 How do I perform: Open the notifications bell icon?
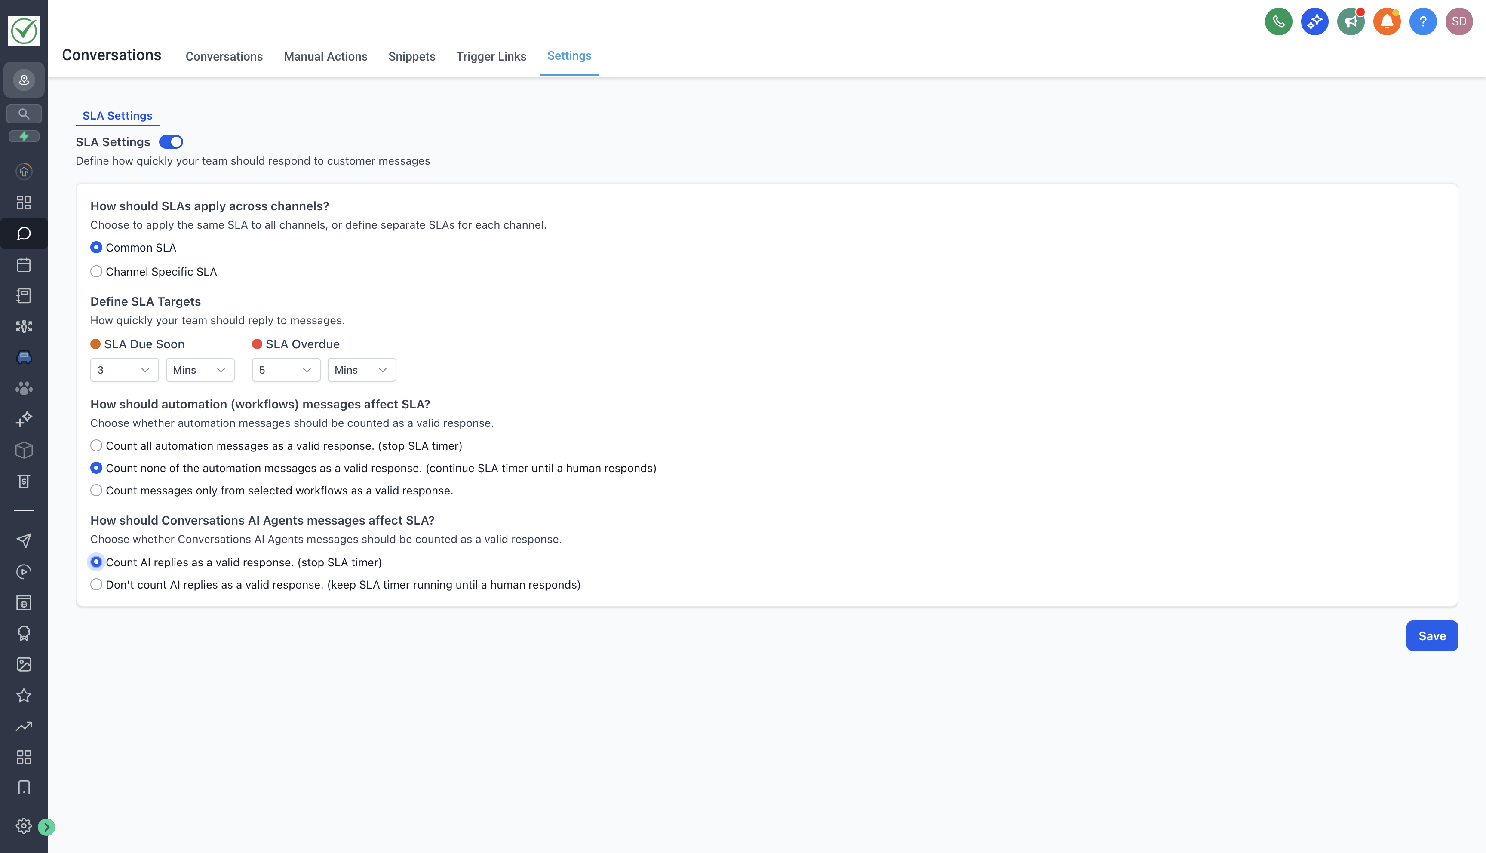(1386, 21)
